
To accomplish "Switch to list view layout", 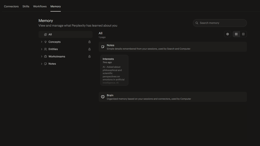I will click(243, 34).
